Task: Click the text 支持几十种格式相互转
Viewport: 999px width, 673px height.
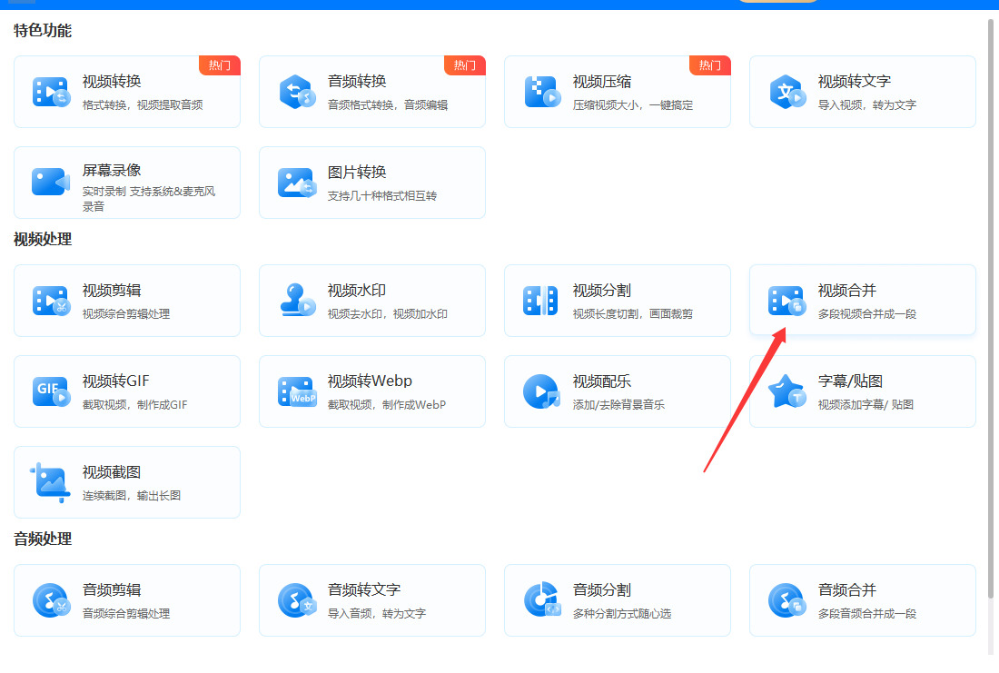Action: pos(382,196)
